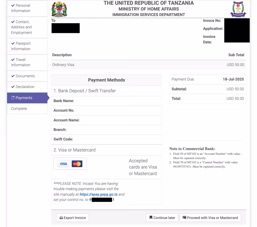Click the checkmark beside Contact, Address
The width and height of the screenshot is (257, 227).
tap(13, 22)
